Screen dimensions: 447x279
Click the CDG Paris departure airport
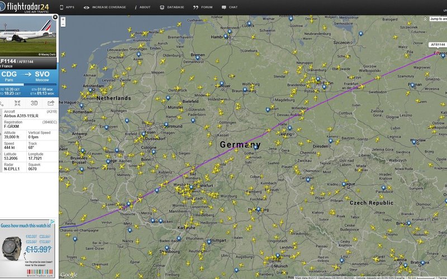pyautogui.click(x=9, y=76)
